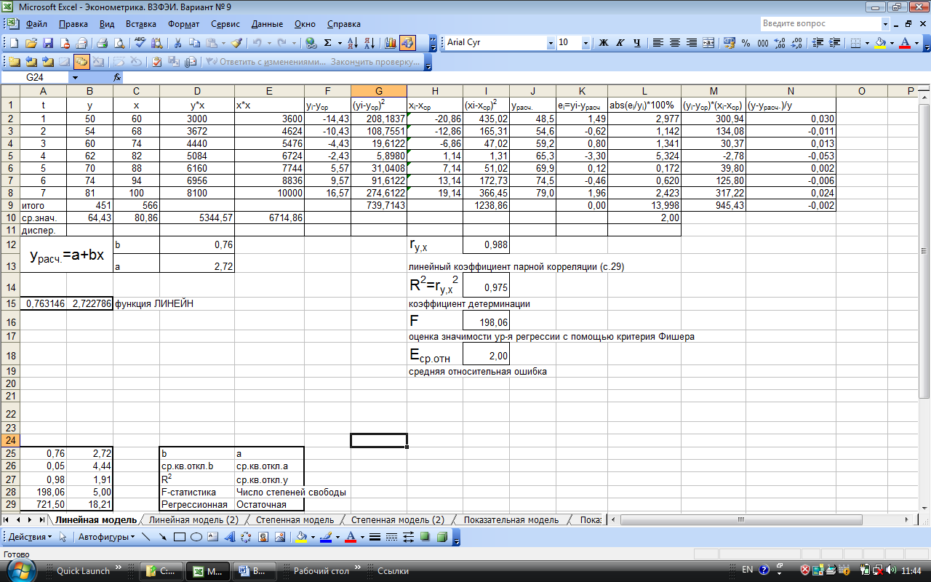
Task: Toggle Bold (Ж) formatting
Action: (x=603, y=43)
